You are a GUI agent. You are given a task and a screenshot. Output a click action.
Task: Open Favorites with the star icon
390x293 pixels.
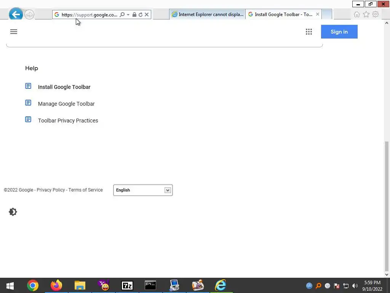pyautogui.click(x=366, y=14)
